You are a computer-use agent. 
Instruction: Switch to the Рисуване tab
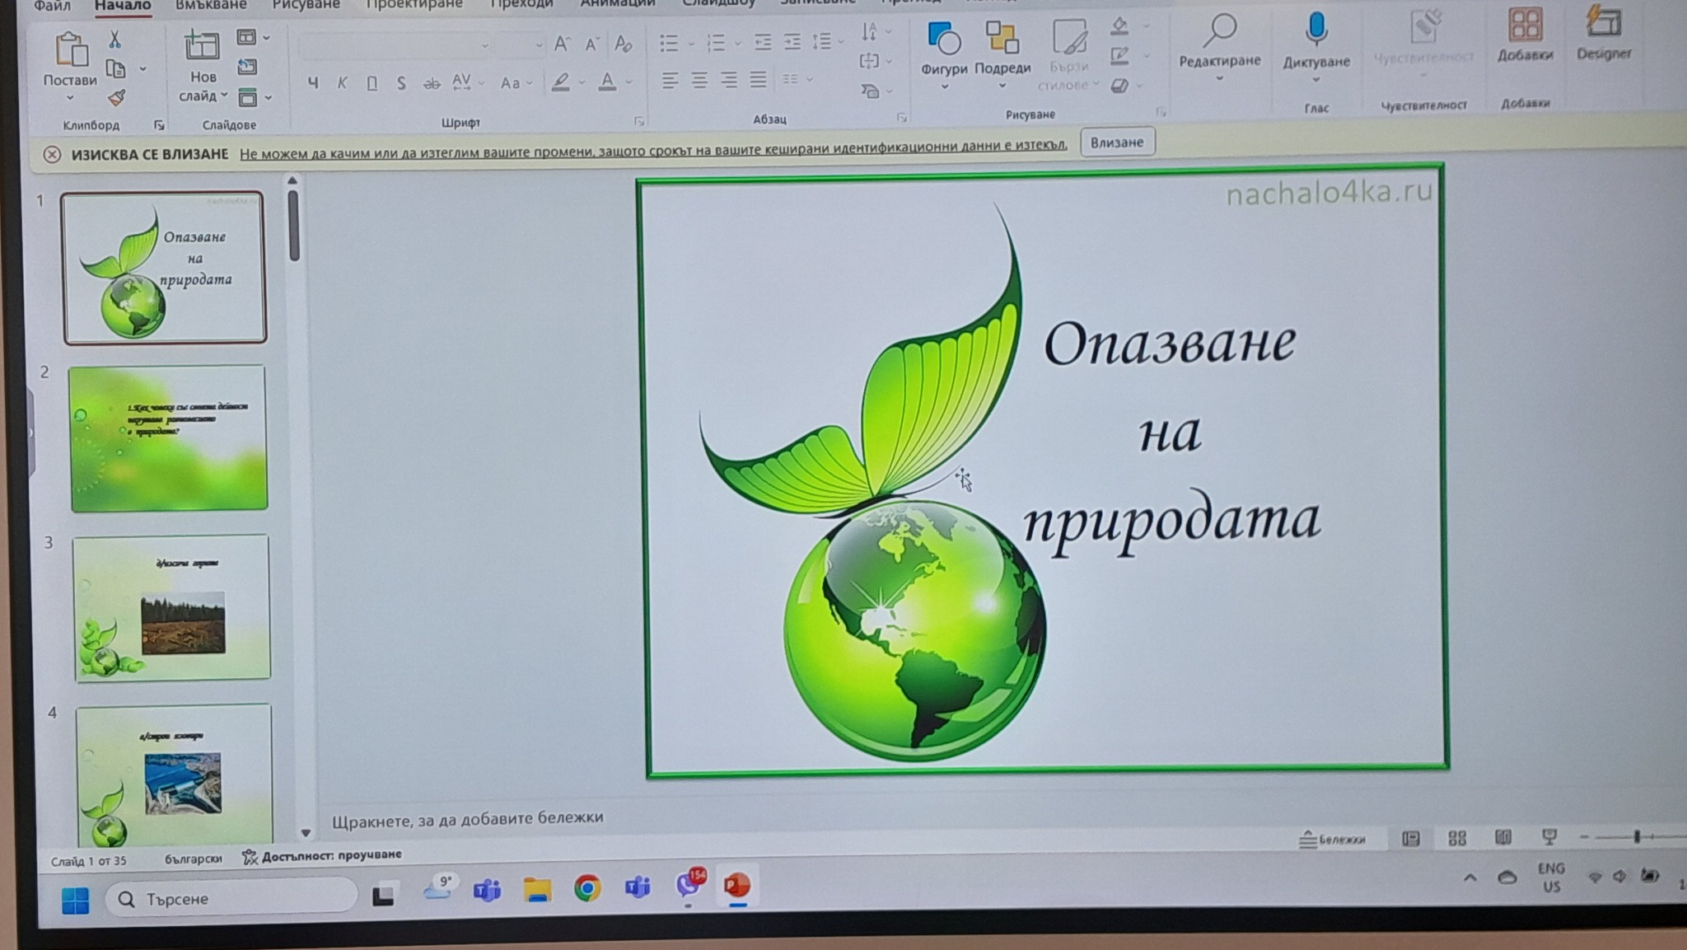coord(306,5)
